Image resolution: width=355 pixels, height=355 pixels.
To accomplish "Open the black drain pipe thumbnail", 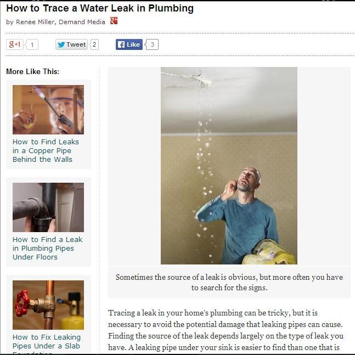I will point(48,207).
